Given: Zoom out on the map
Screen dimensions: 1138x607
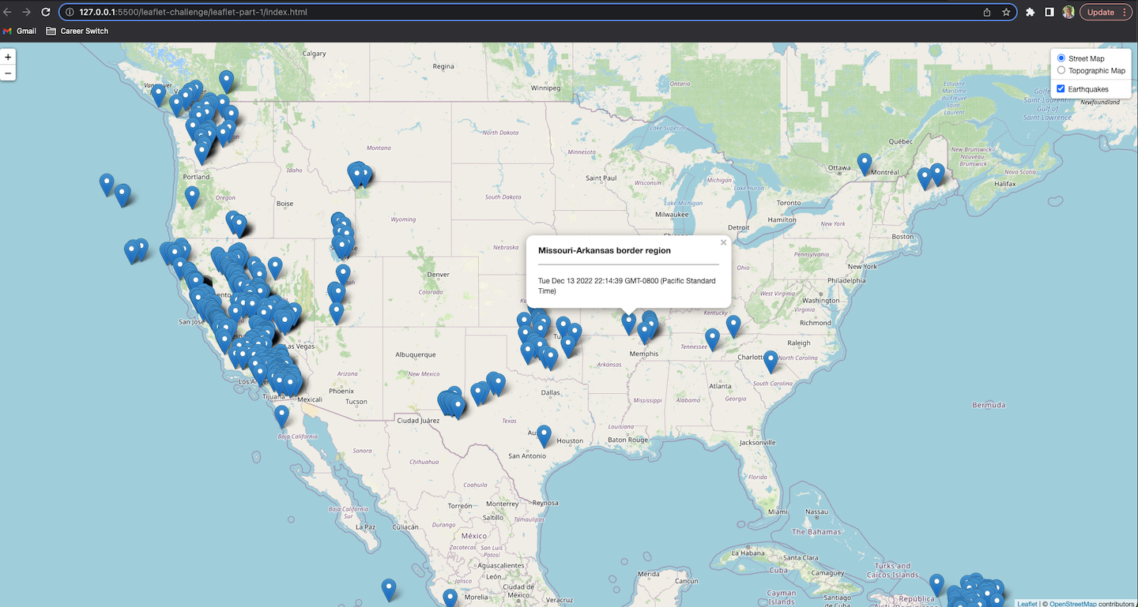Looking at the screenshot, I should click(8, 73).
